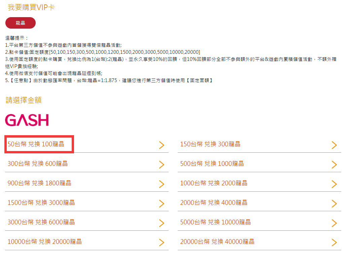Click the red 龍晶 button
This screenshot has width=353, height=261.
21,23
